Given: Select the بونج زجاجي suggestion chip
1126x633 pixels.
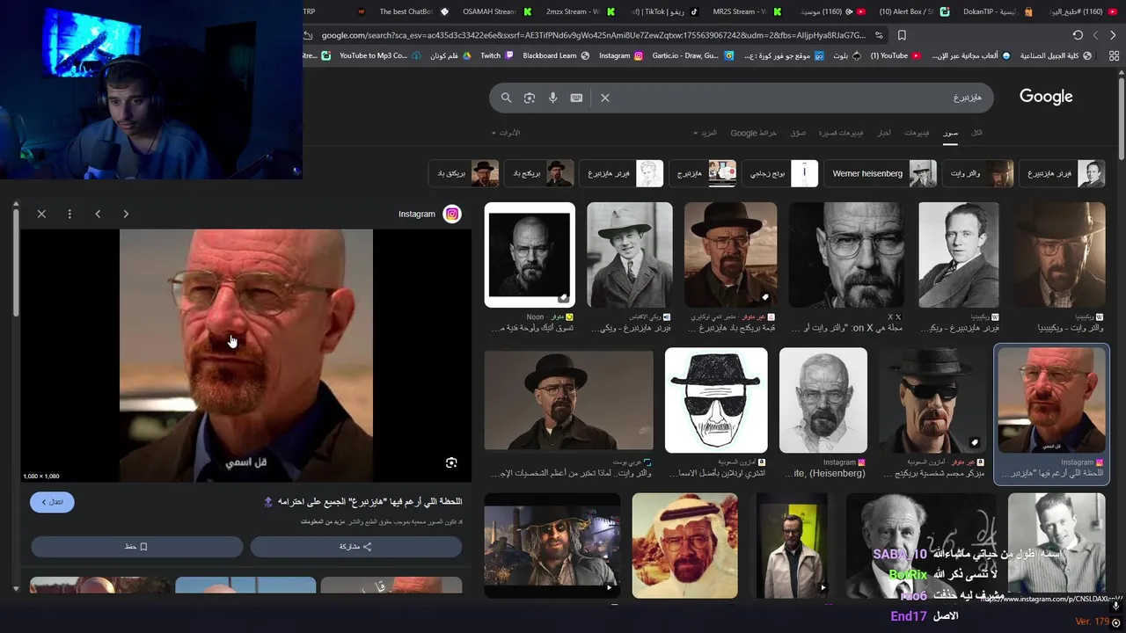Looking at the screenshot, I should point(780,173).
